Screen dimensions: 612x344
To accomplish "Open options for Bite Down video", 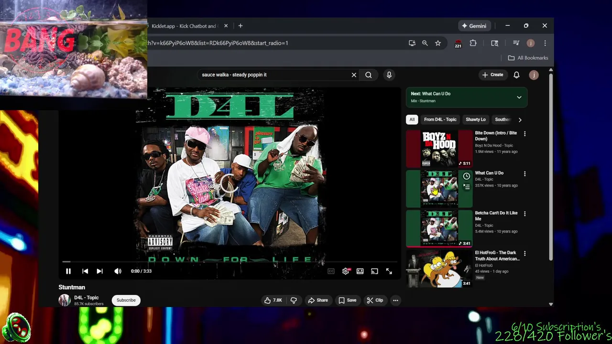I will coord(525,134).
